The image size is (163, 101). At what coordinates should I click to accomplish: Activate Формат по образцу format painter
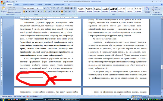14,12
